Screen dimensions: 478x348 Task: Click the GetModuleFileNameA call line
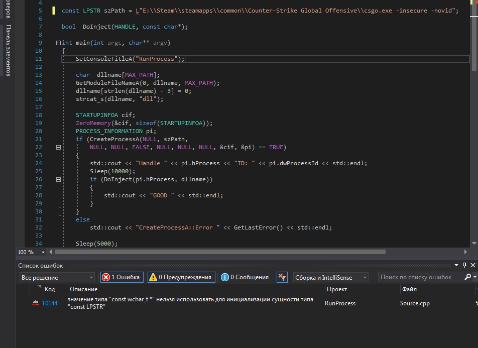click(148, 83)
